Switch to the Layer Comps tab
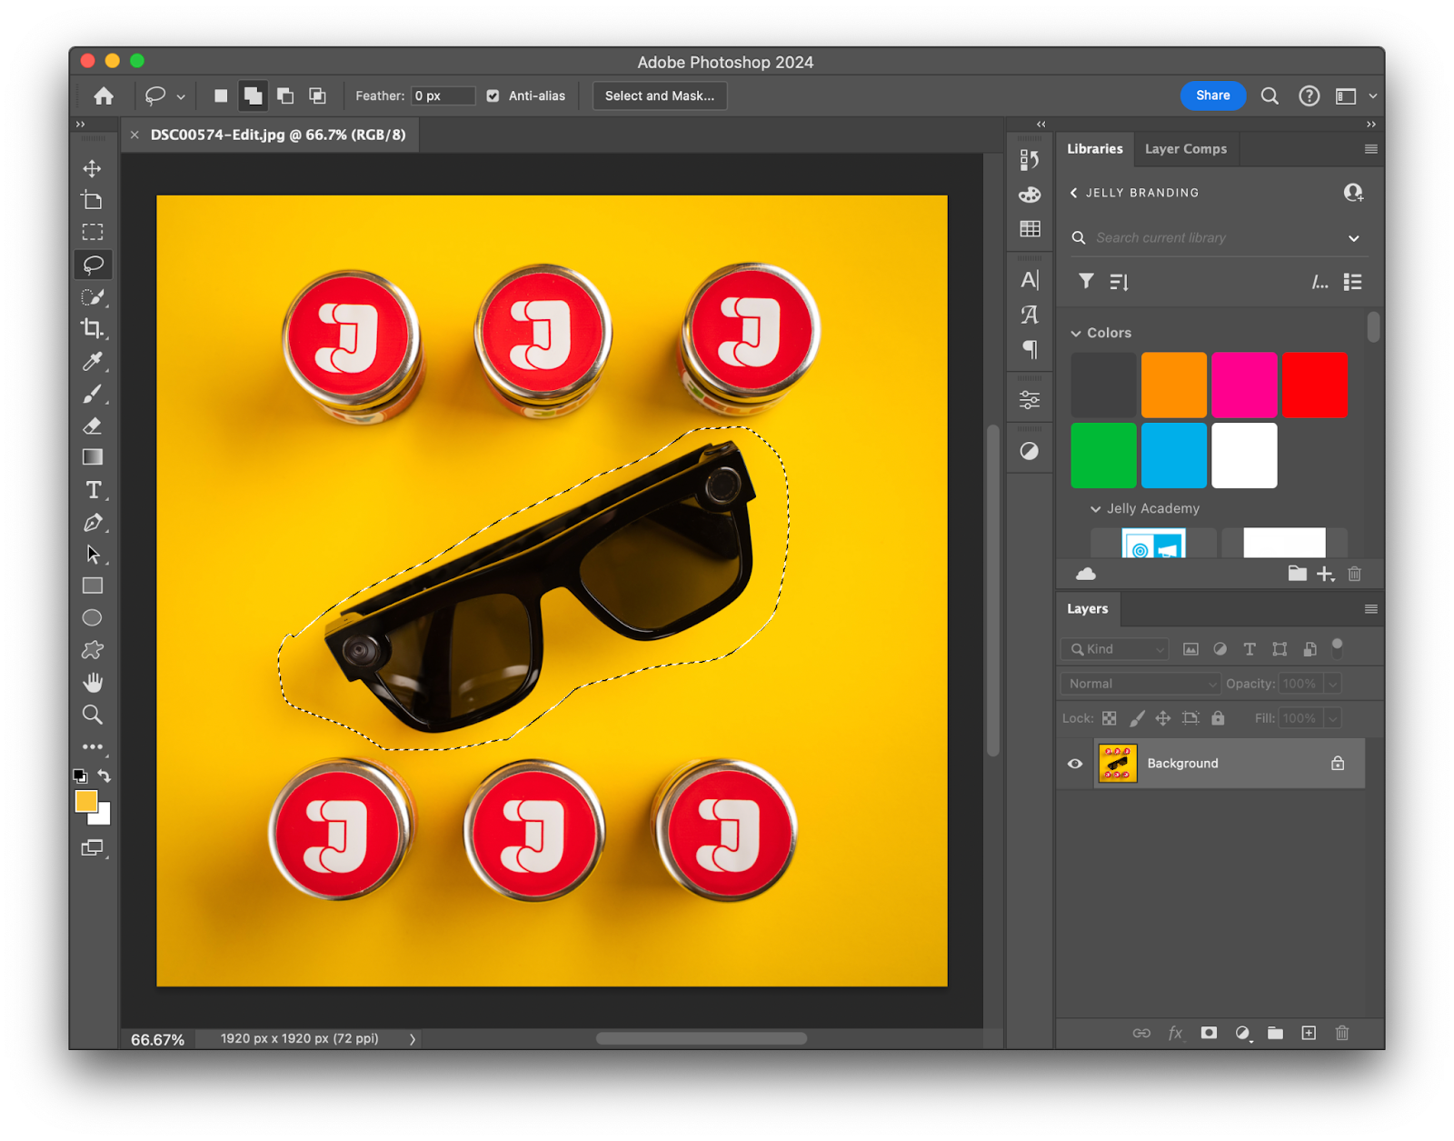Screen dimensions: 1454x1141 1185,149
